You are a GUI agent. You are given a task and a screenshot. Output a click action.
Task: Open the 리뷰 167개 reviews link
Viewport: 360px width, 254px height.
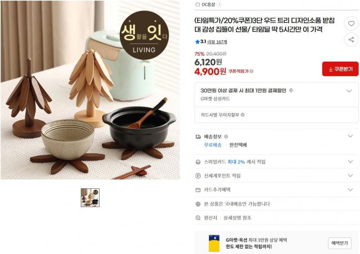coord(217,42)
